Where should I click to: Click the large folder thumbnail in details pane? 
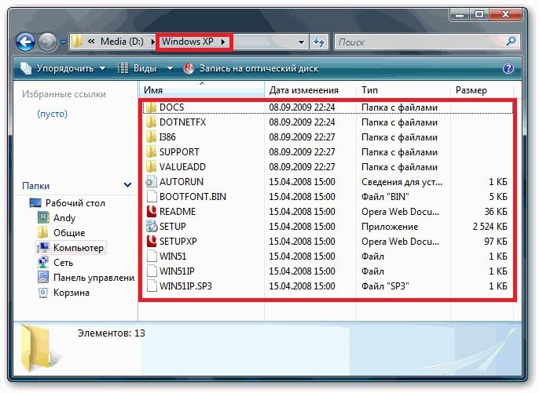41,348
